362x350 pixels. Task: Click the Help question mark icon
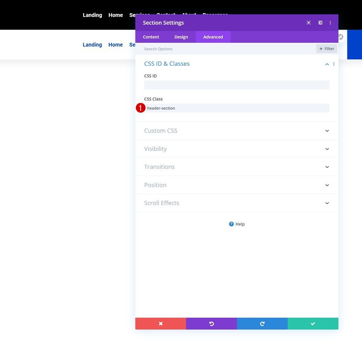coord(231,224)
